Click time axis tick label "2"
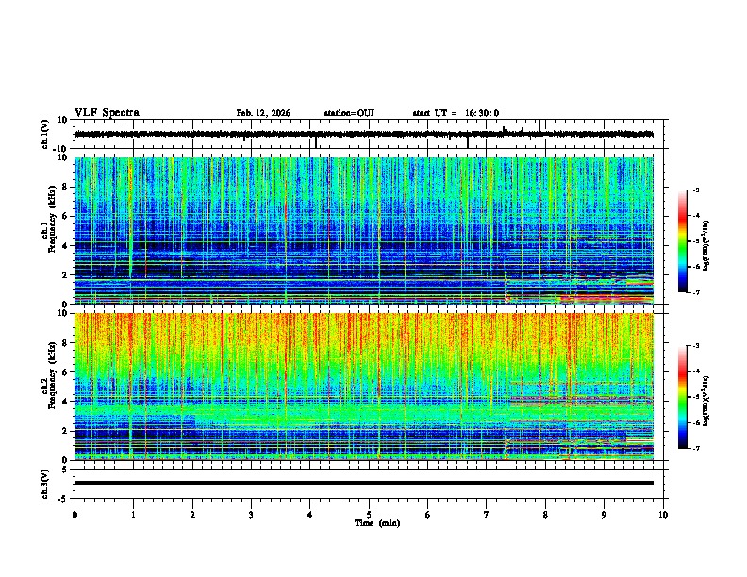 (x=192, y=515)
